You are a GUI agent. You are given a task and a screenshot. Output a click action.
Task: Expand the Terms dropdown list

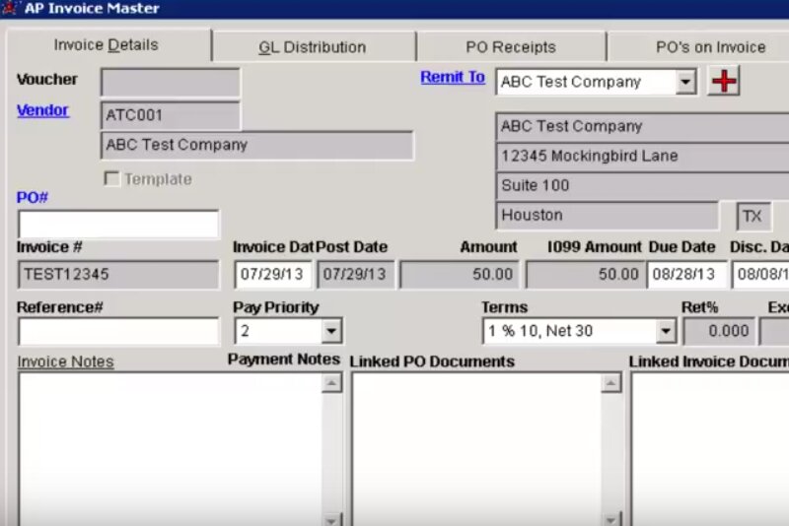pyautogui.click(x=666, y=332)
